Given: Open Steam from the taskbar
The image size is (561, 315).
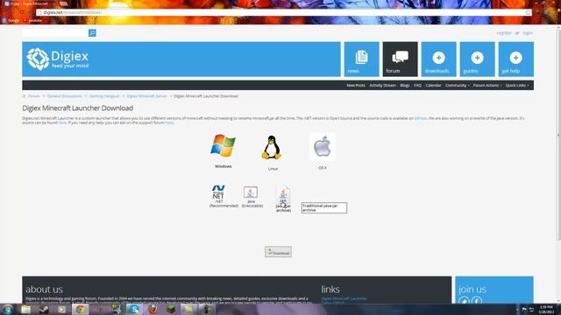Looking at the screenshot, I should coord(44,309).
